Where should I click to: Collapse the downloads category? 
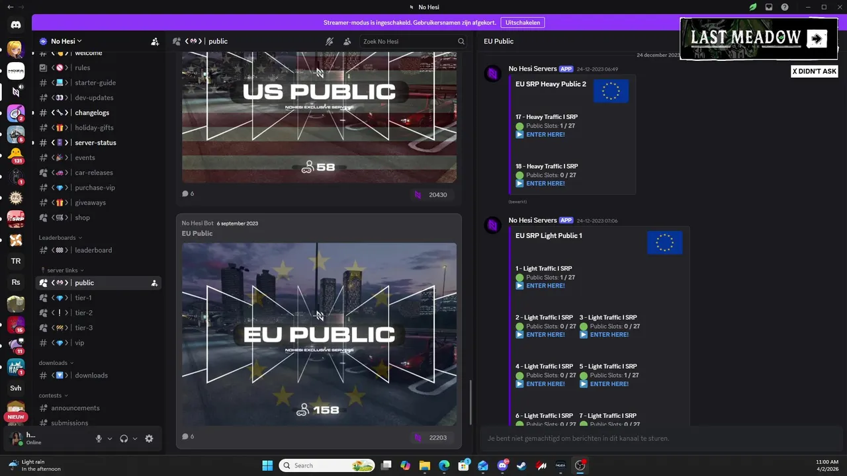pyautogui.click(x=56, y=363)
